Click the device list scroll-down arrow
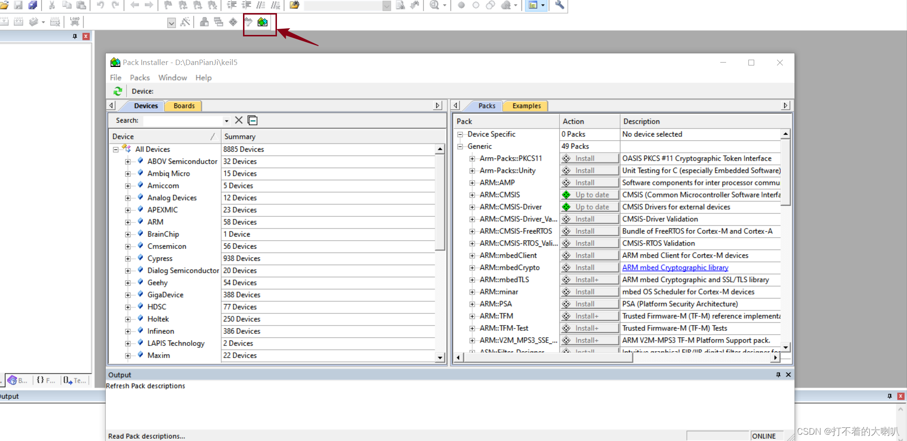907x441 pixels. click(x=440, y=358)
